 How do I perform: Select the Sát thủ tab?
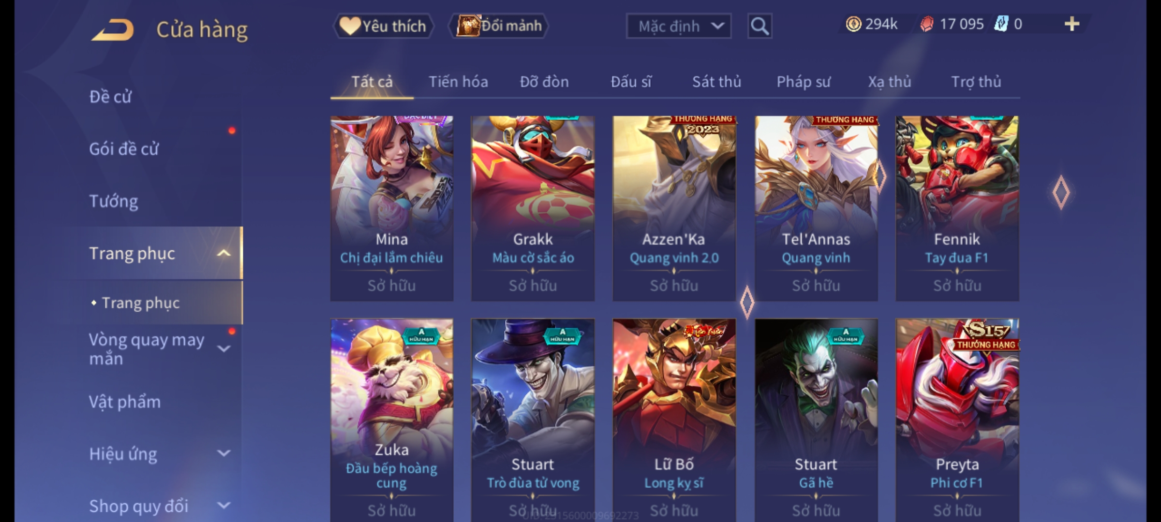pyautogui.click(x=716, y=82)
